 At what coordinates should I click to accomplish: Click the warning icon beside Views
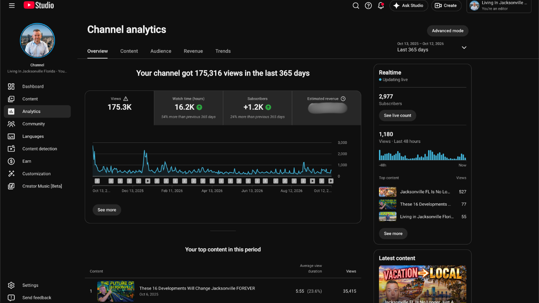[x=125, y=98]
